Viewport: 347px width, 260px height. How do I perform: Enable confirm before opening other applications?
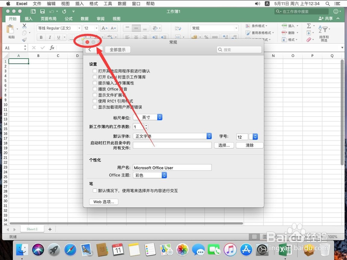pyautogui.click(x=95, y=71)
